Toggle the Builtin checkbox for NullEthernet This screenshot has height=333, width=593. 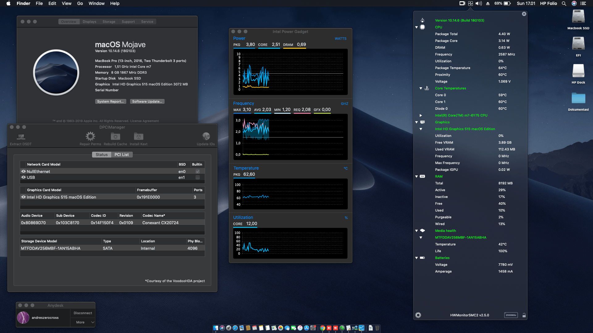pyautogui.click(x=197, y=171)
